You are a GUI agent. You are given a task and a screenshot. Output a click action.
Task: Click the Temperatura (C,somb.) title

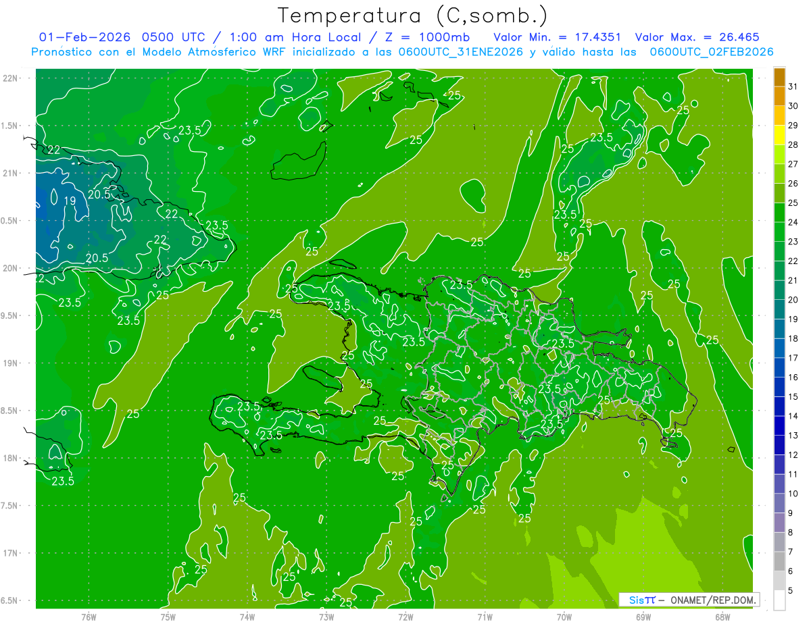[412, 16]
